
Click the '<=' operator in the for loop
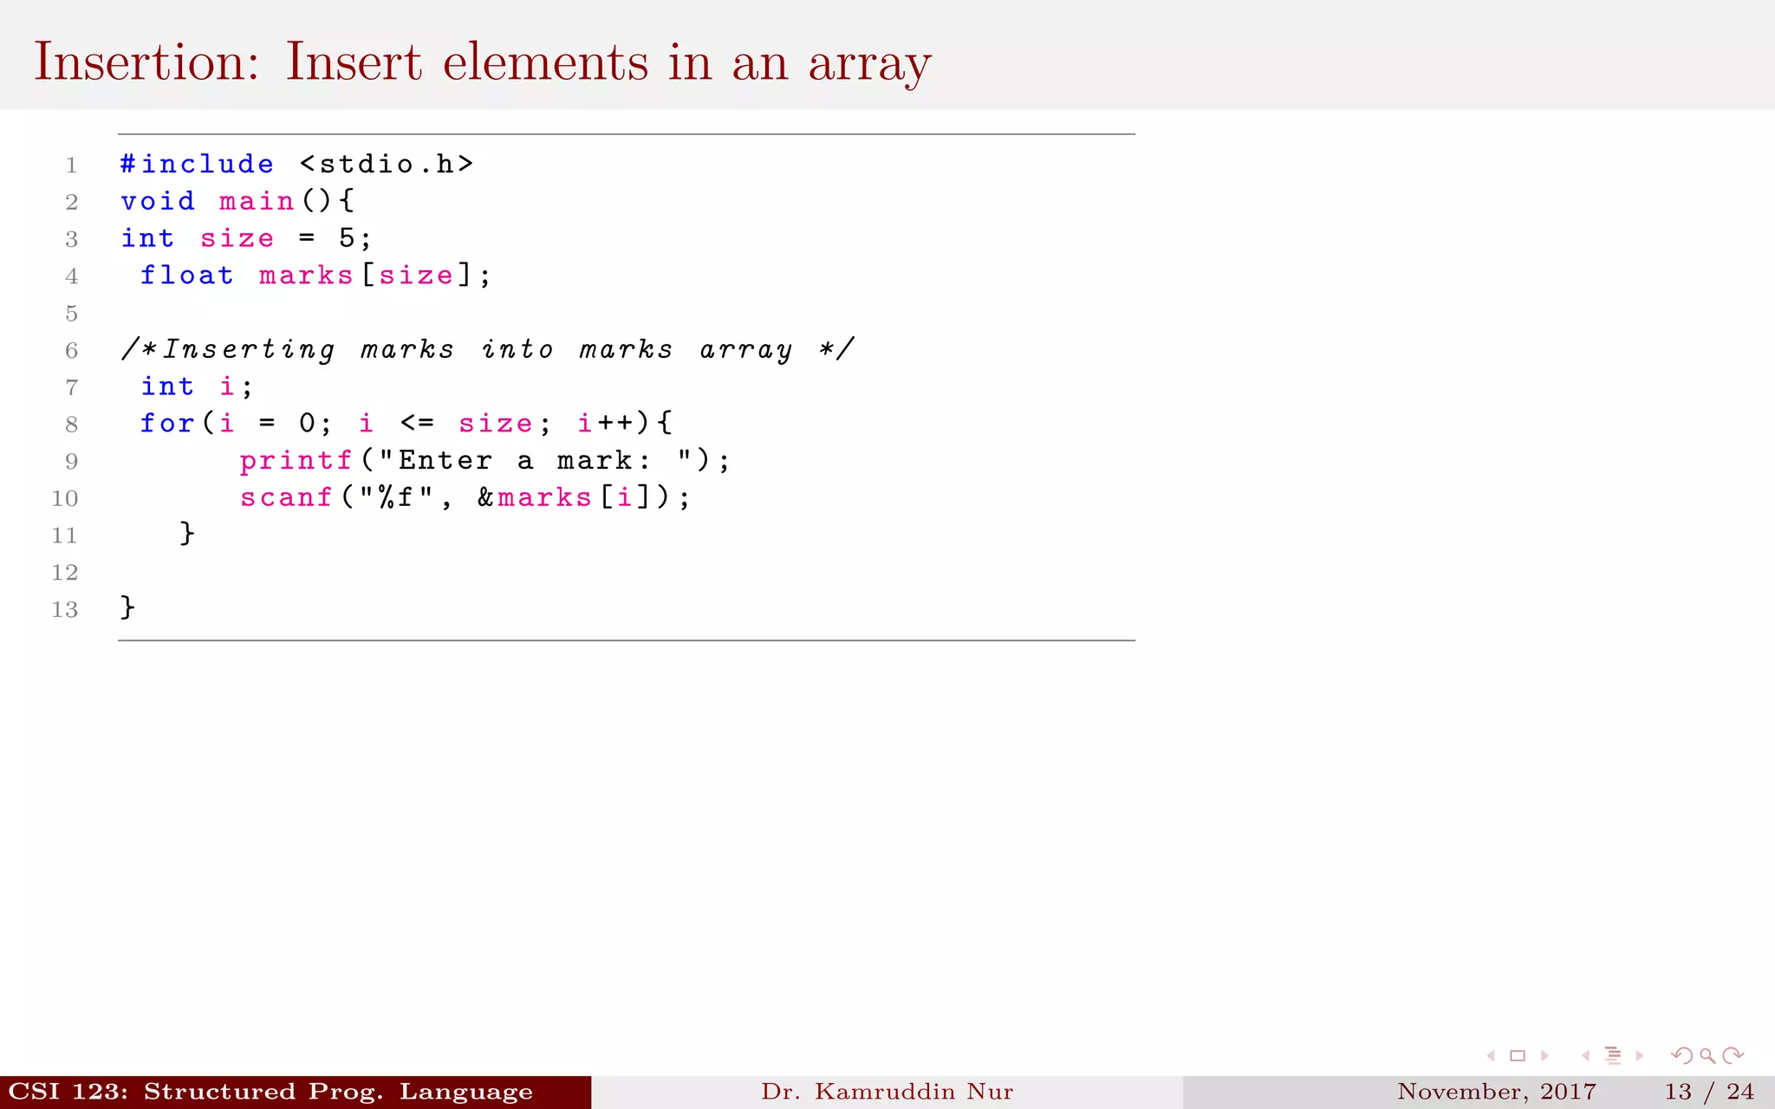pyautogui.click(x=417, y=424)
